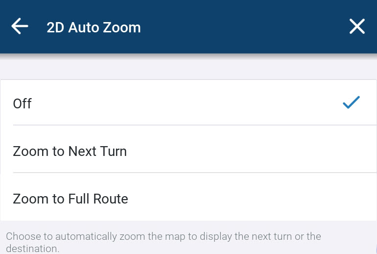Click the "Off" label text
377x254 pixels.
(22, 103)
